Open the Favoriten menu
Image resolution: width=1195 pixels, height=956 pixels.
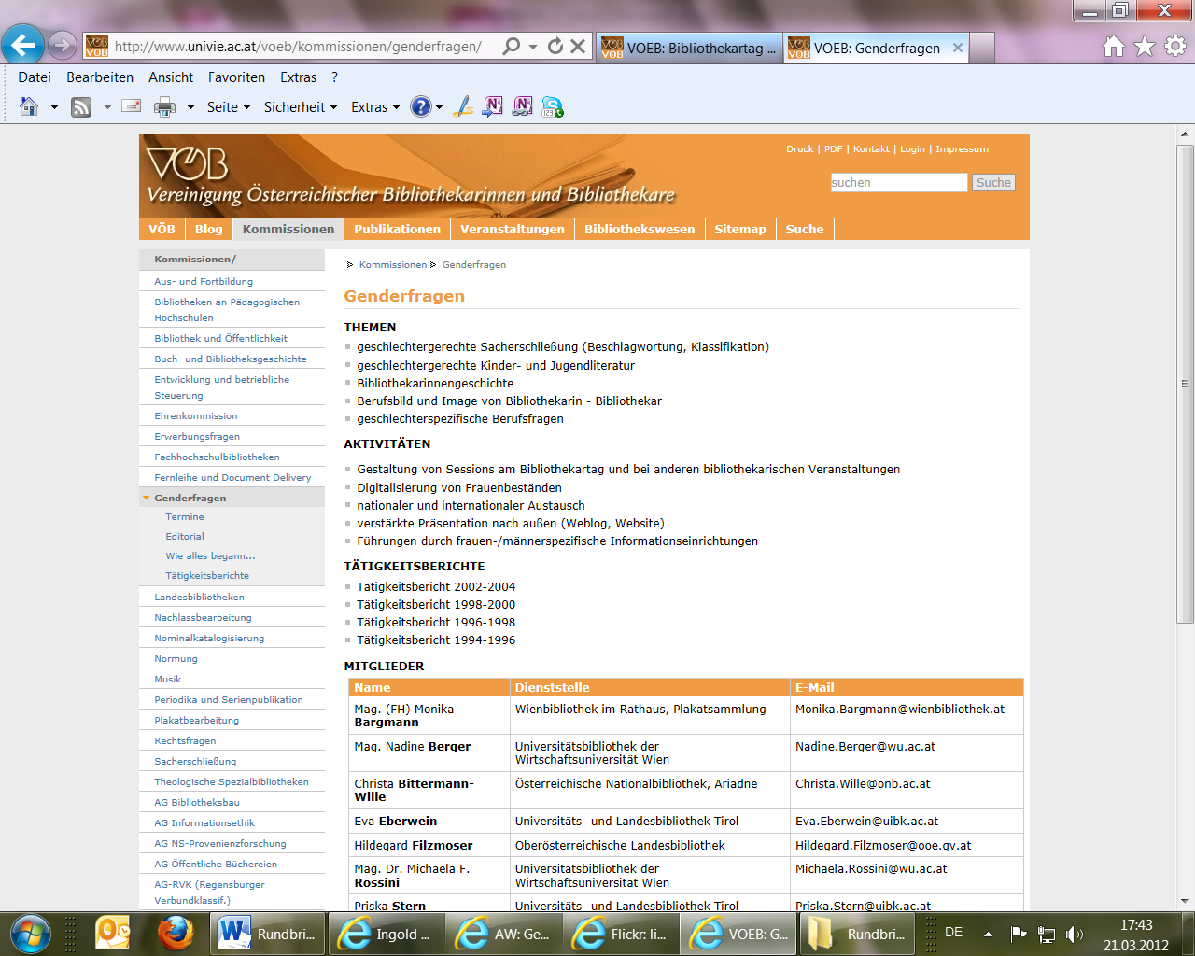(236, 77)
